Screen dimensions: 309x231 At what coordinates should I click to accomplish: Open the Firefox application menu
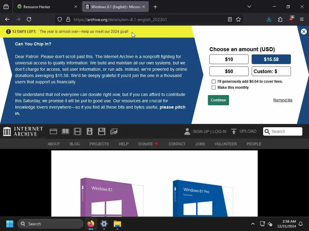(x=302, y=19)
